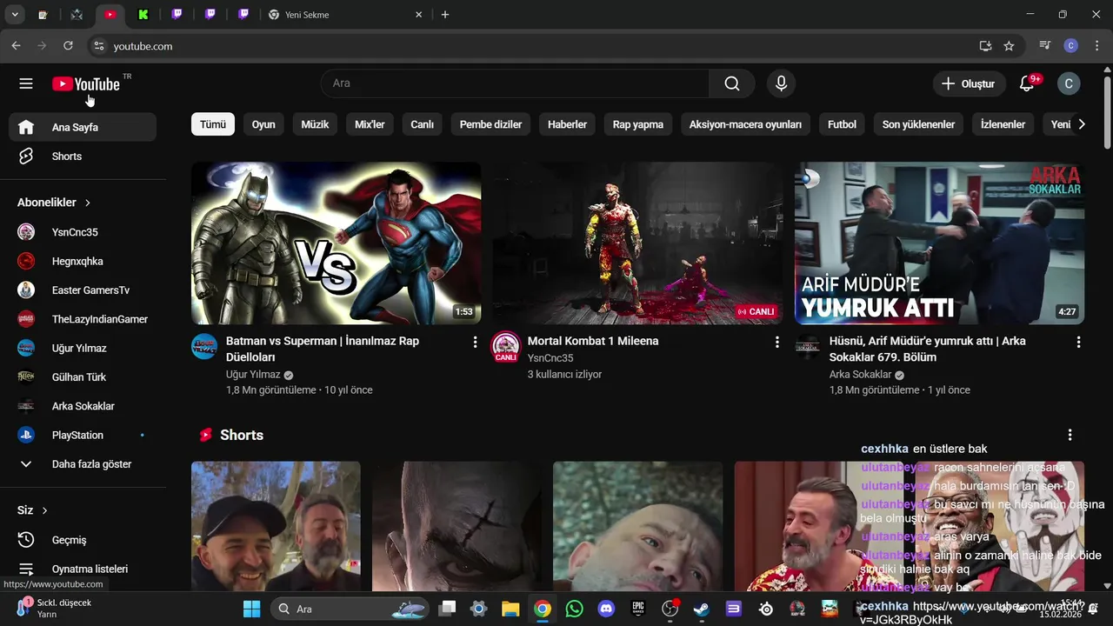Select the Futbol filter chip
1113x626 pixels.
(842, 124)
